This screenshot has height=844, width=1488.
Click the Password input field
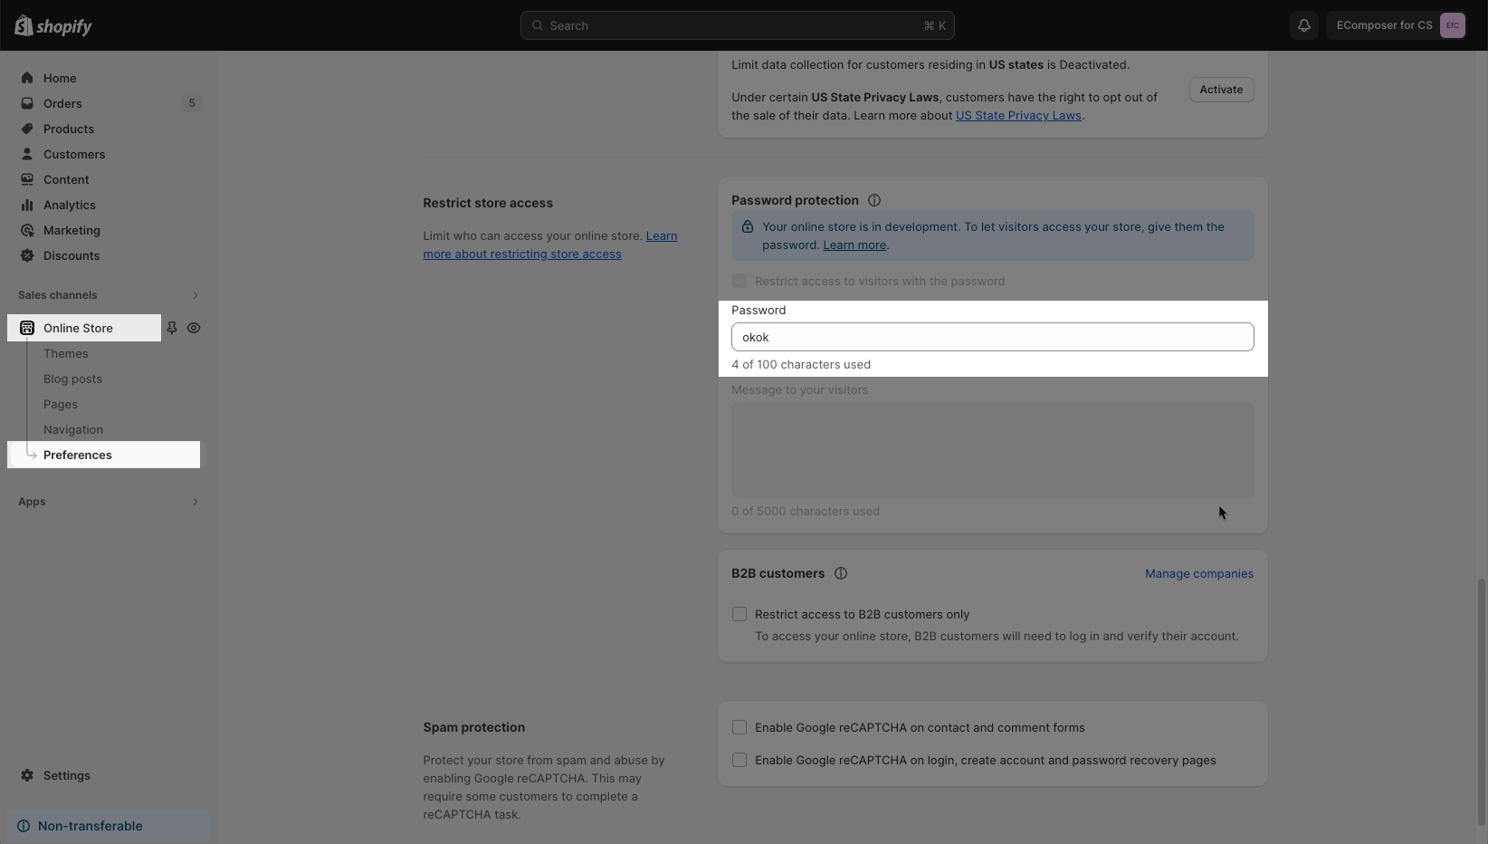pyautogui.click(x=992, y=337)
